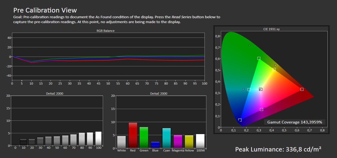Click the RGB Balance chart title
This screenshot has width=337, height=158.
(106, 31)
